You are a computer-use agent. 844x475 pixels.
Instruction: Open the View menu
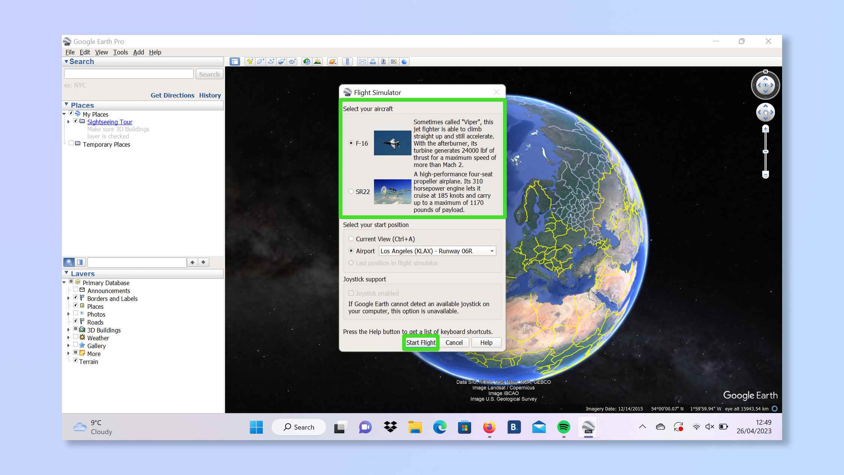pyautogui.click(x=101, y=52)
